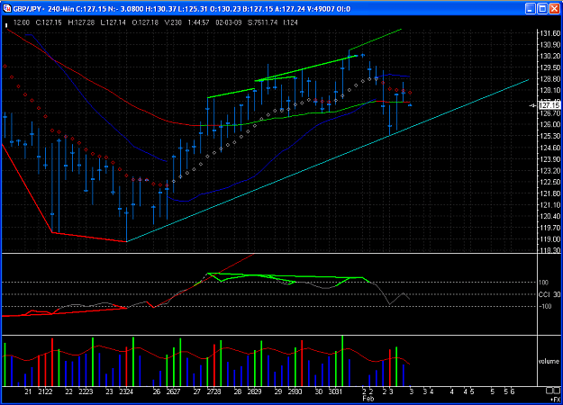The height and width of the screenshot is (405, 563).
Task: Click the chart application icon in title bar
Action: pyautogui.click(x=7, y=8)
